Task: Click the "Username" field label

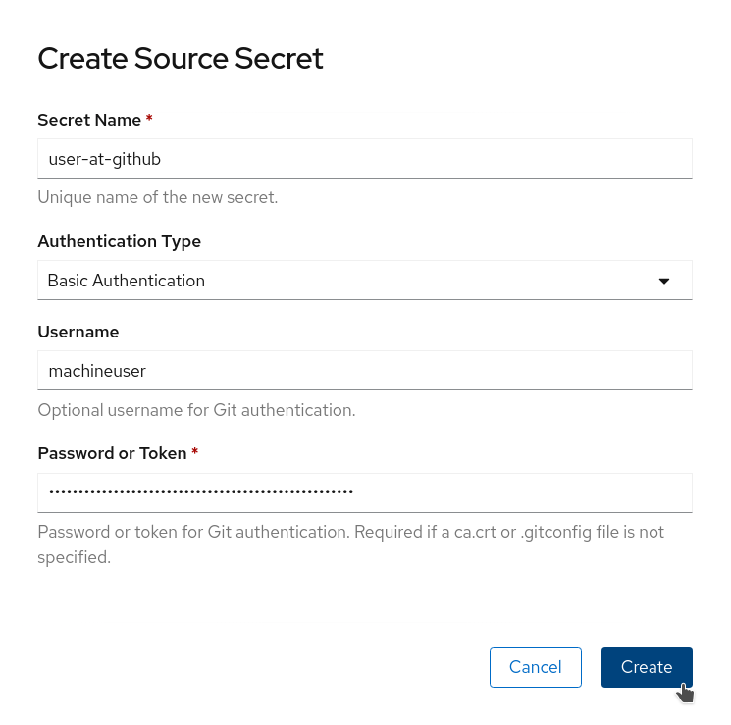Action: 78,332
